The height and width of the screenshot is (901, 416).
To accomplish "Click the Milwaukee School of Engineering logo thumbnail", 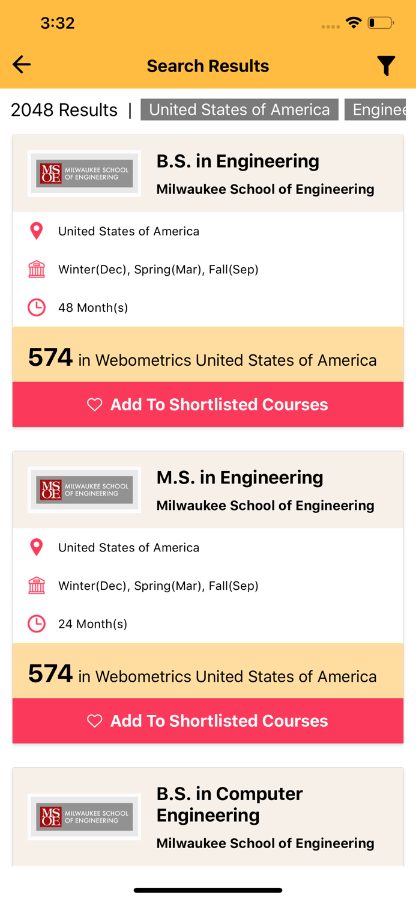I will [x=84, y=173].
